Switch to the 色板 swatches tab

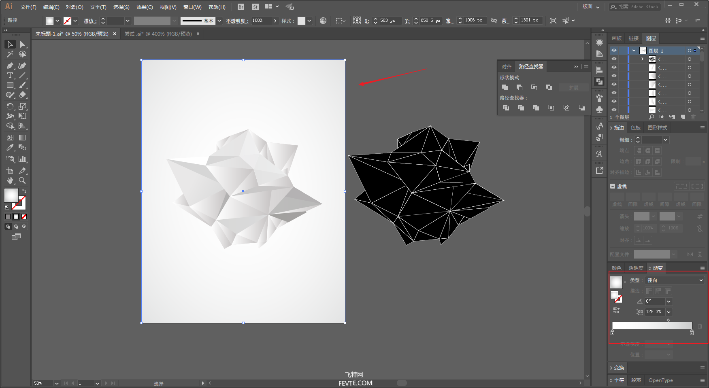tap(636, 128)
